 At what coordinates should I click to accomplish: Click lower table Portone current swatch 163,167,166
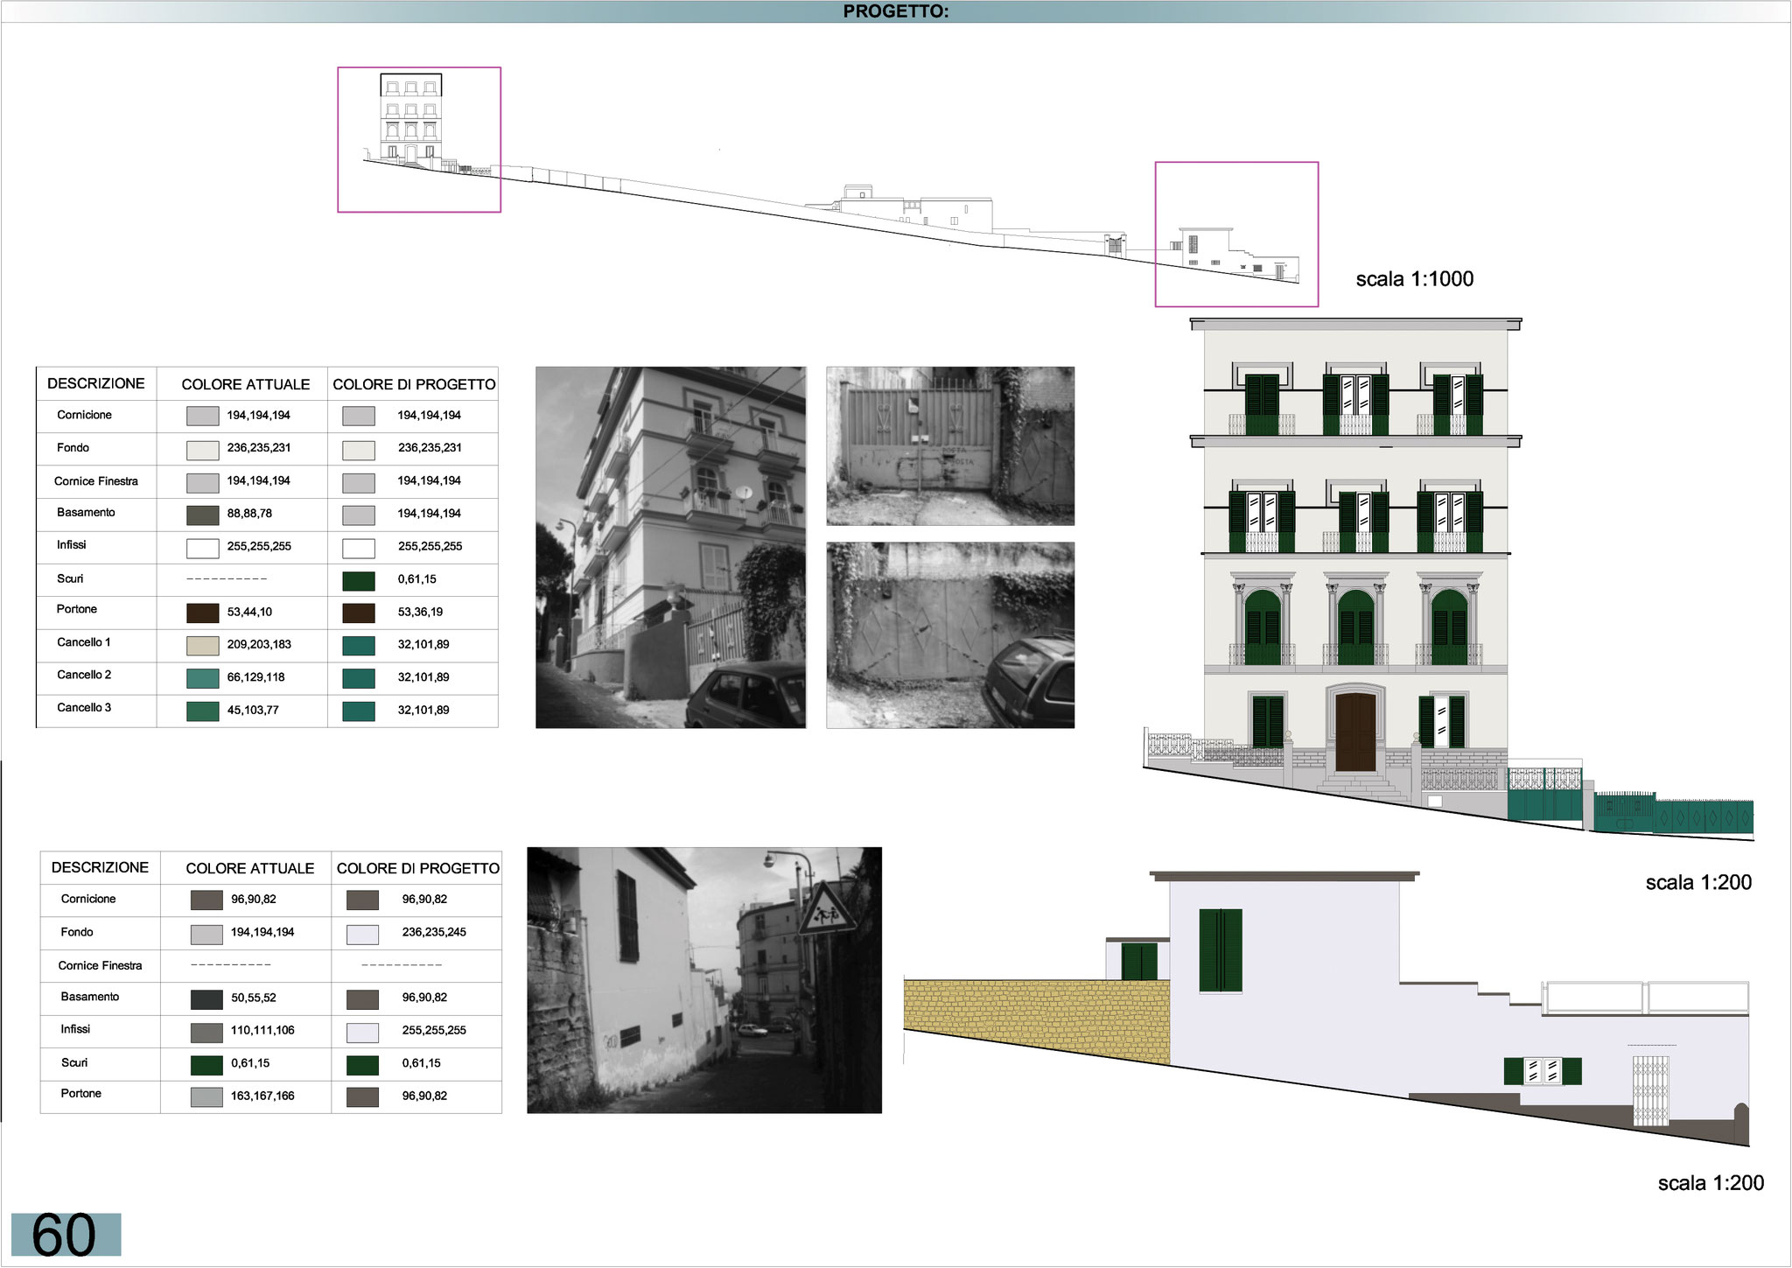point(206,1096)
